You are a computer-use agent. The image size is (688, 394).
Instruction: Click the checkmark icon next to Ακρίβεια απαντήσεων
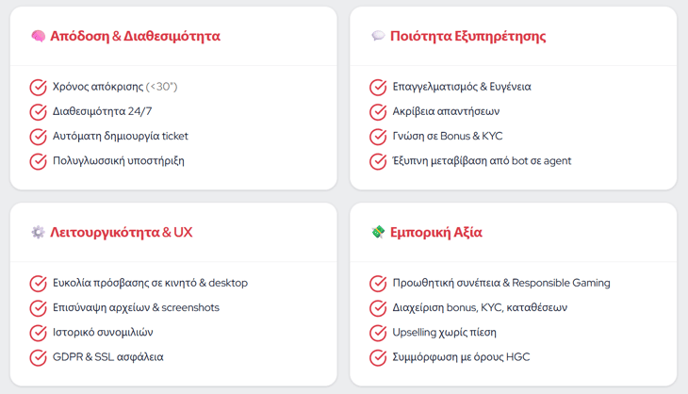378,112
